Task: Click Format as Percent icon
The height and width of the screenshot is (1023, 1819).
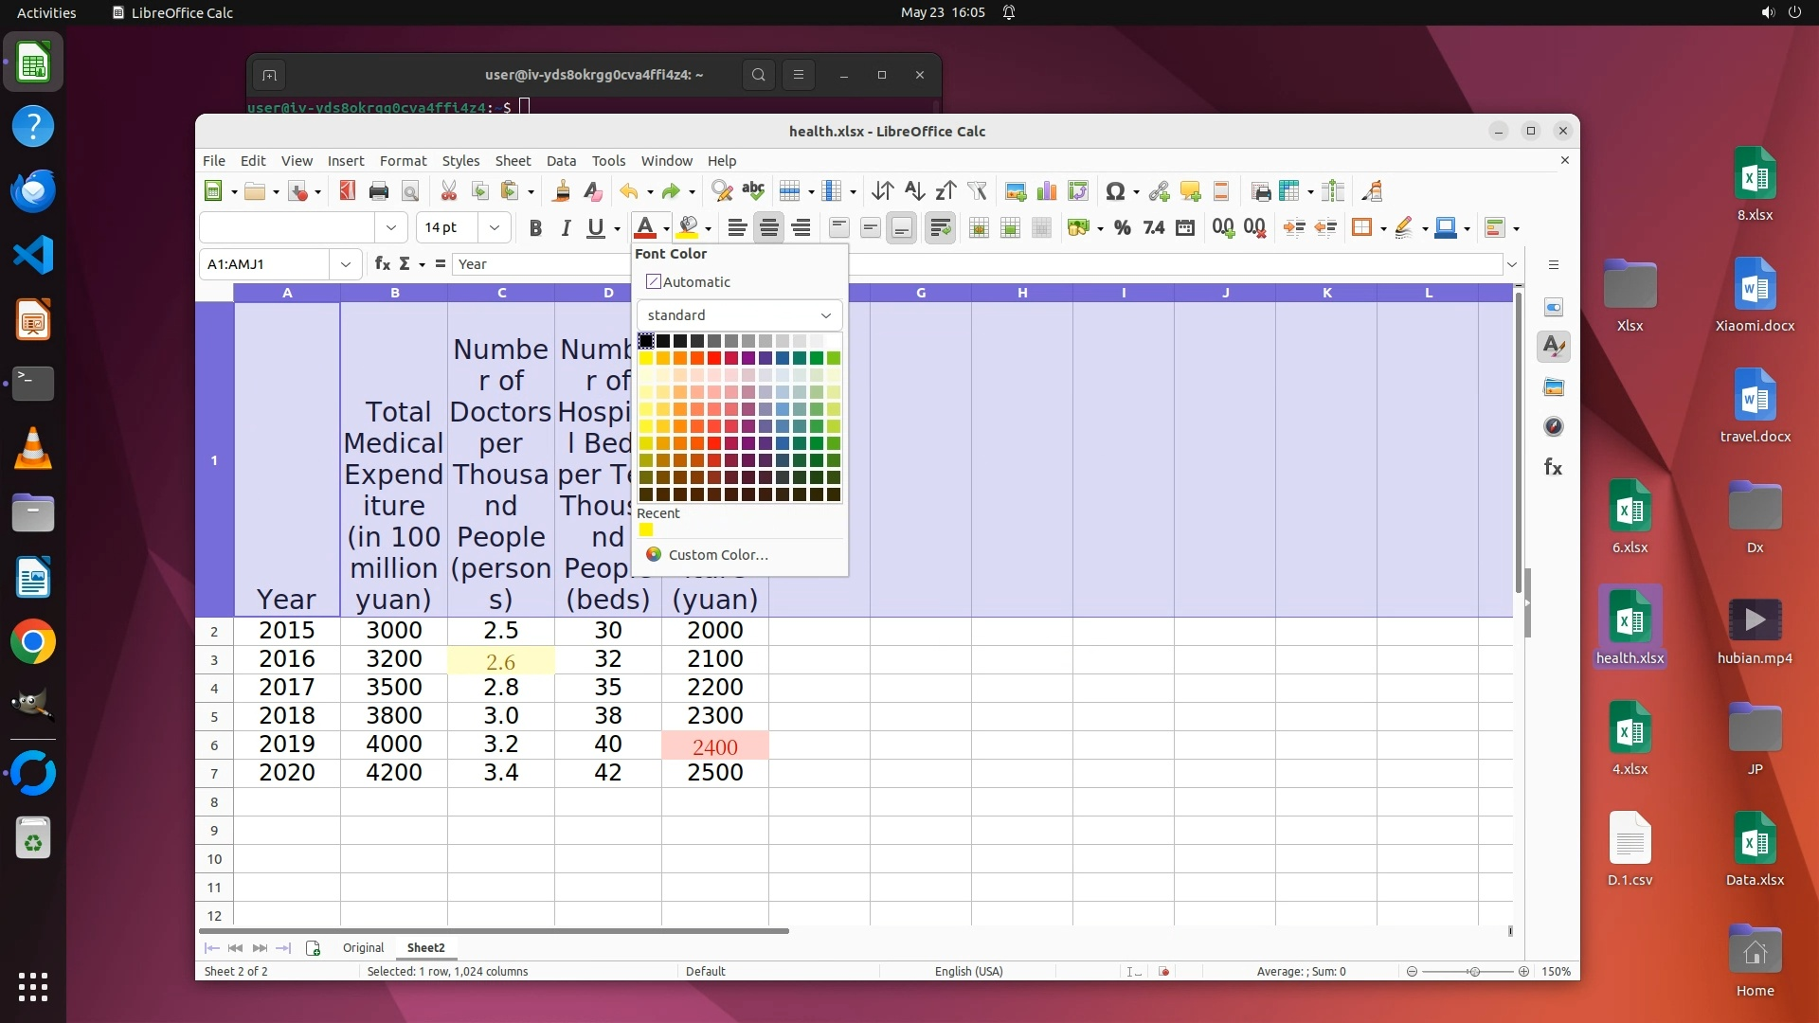Action: coord(1123,227)
